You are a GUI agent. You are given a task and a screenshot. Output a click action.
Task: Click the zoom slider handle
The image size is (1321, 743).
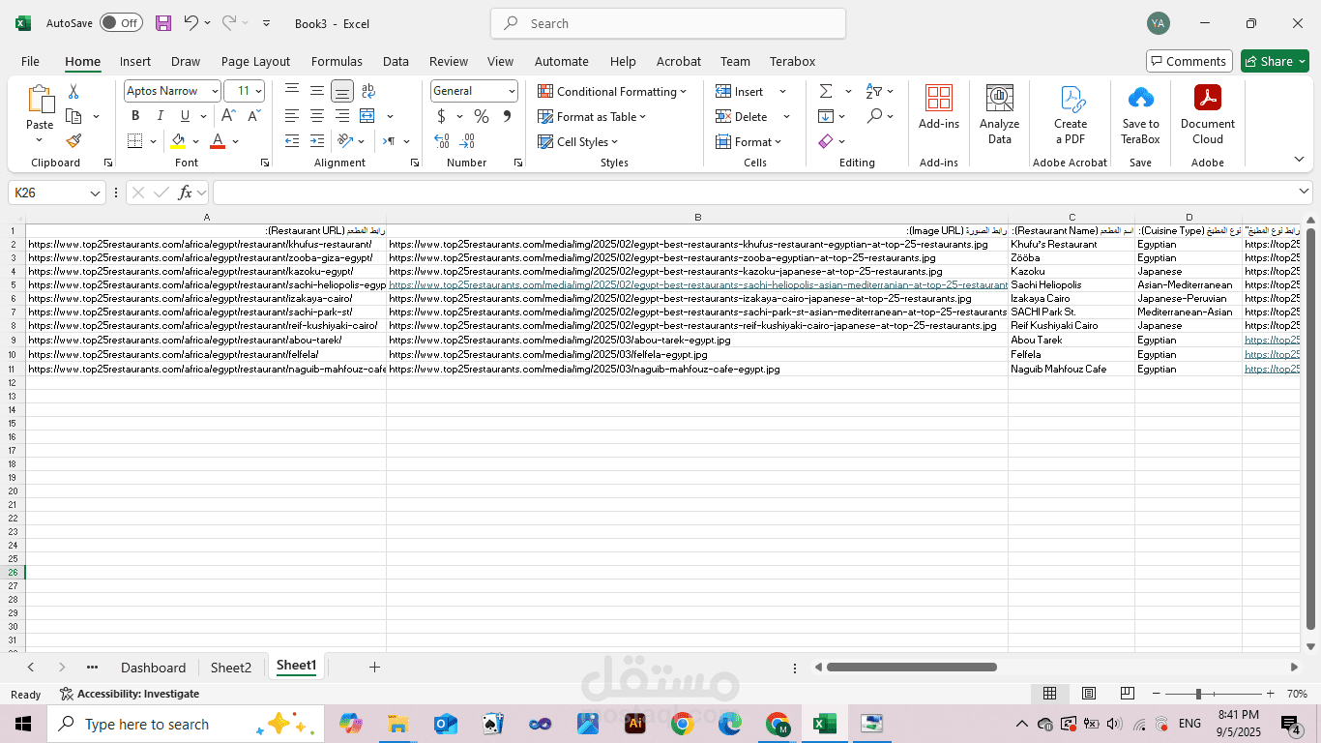(x=1198, y=694)
